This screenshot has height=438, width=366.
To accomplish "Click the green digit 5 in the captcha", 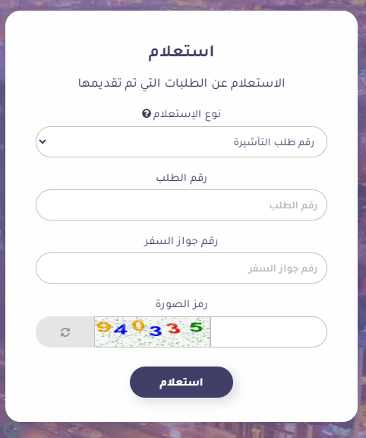I will 196,326.
